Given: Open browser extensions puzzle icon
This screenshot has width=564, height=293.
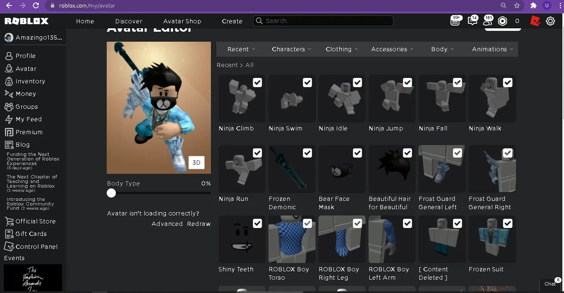Looking at the screenshot, I should pyautogui.click(x=533, y=5).
